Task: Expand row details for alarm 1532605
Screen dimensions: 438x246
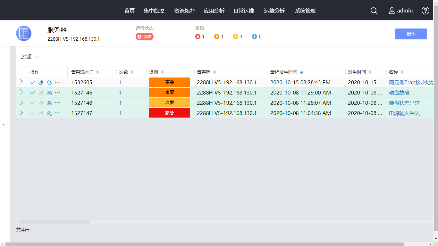Action: [21, 82]
